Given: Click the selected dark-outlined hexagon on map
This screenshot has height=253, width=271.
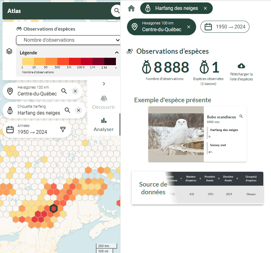Looking at the screenshot, I should tap(54, 209).
